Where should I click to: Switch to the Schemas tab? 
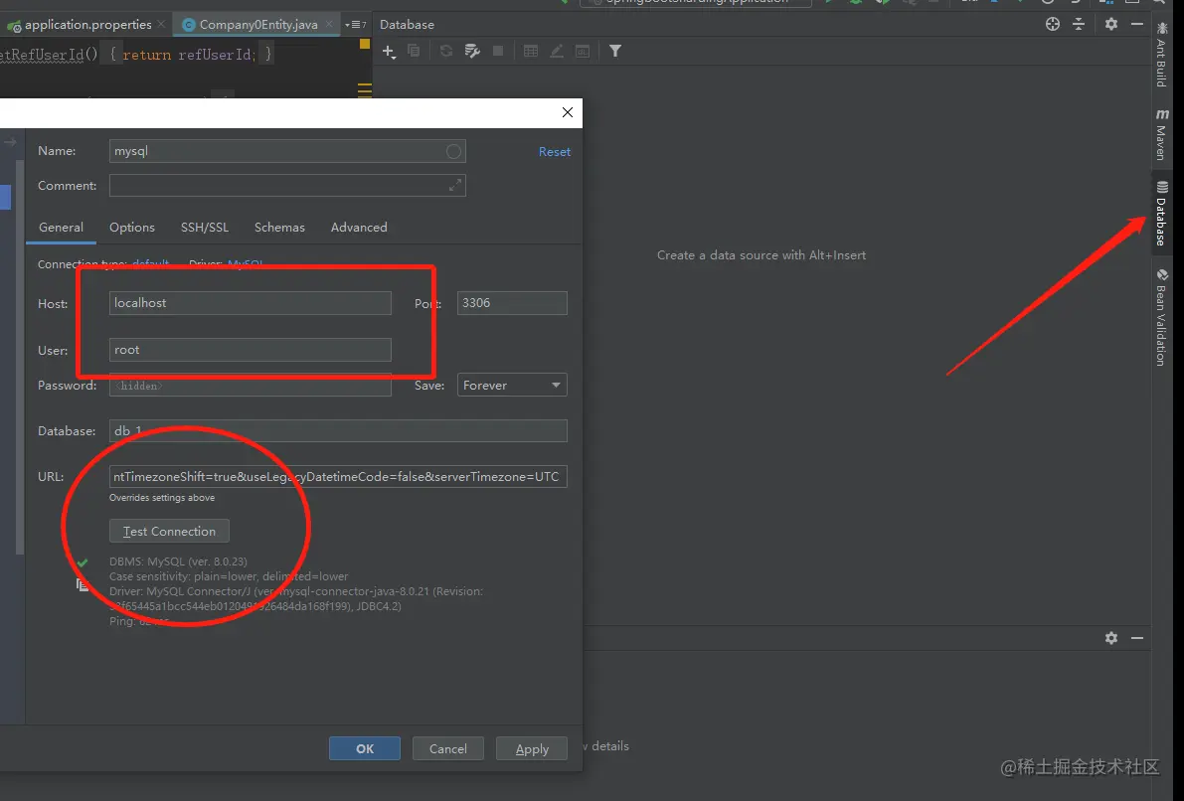(279, 228)
